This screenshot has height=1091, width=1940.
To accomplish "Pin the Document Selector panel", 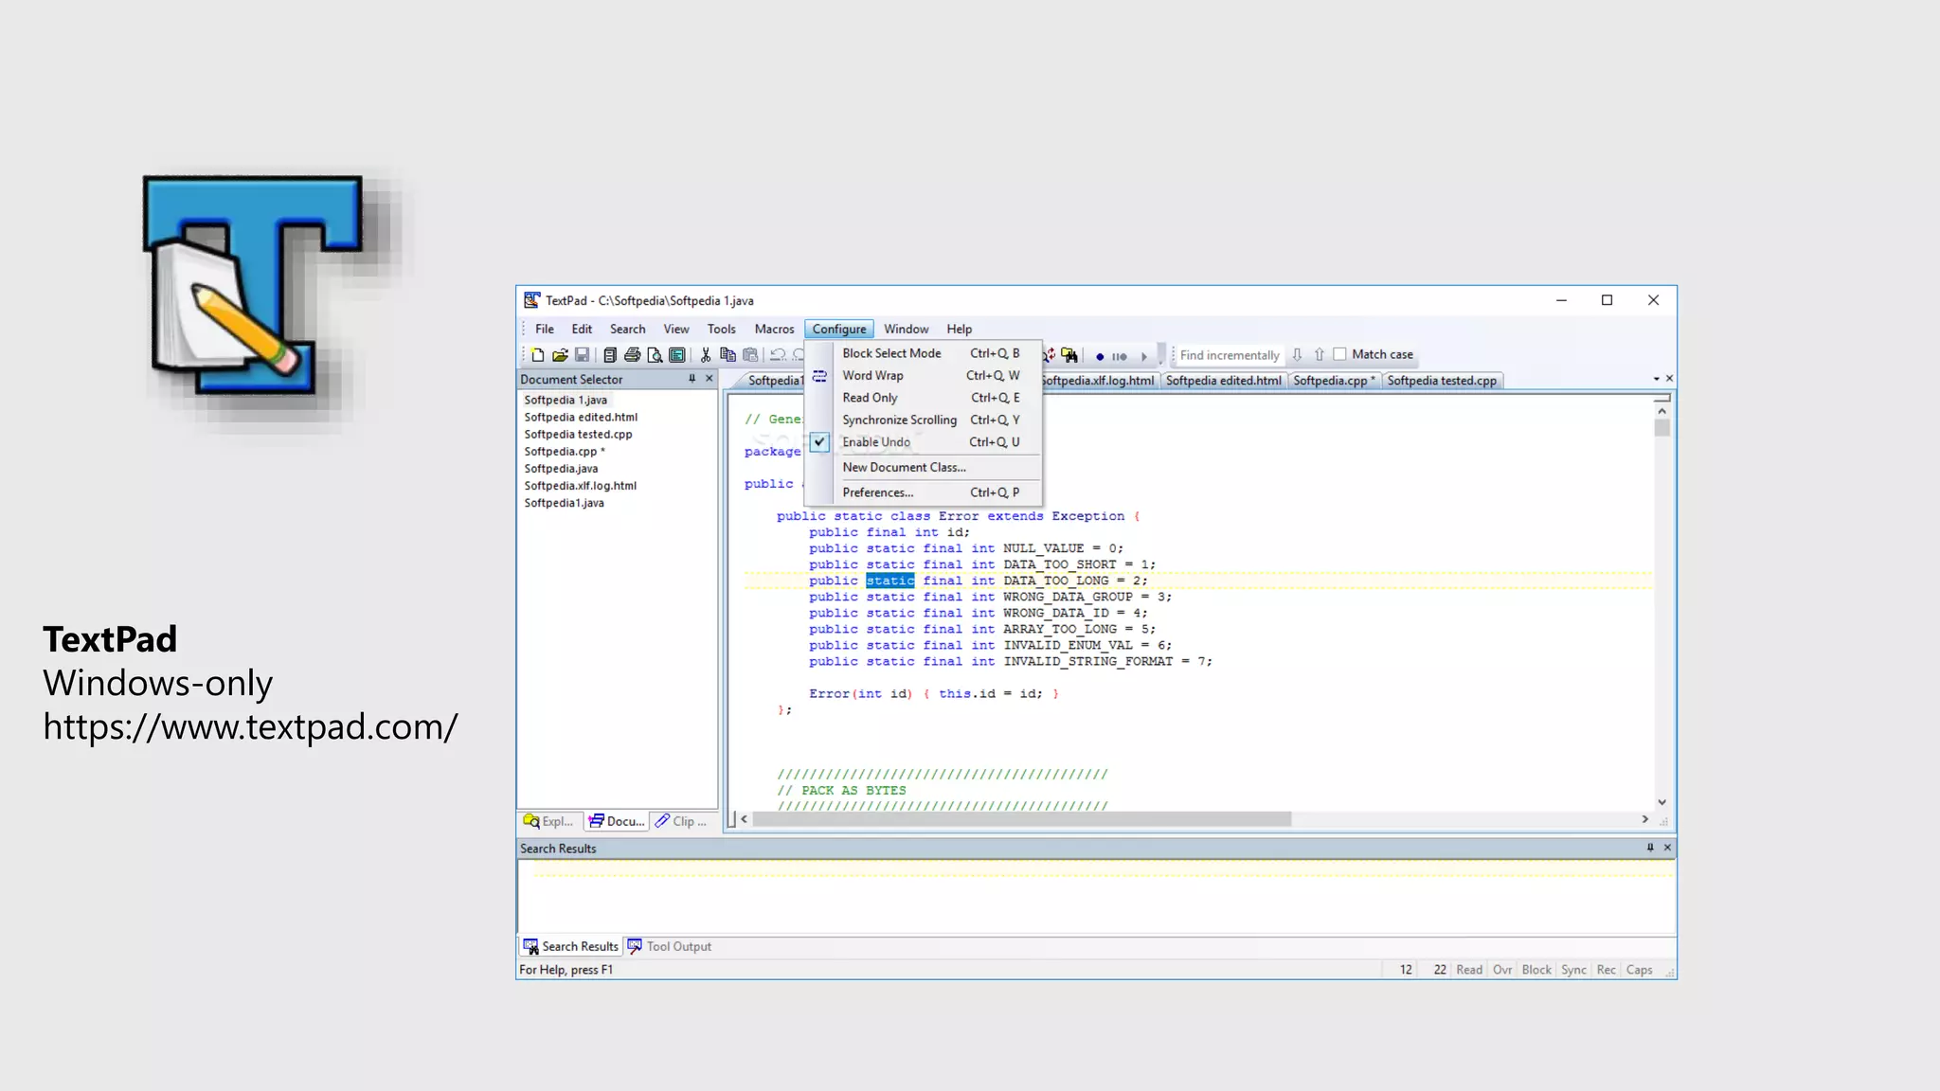I will pos(692,379).
